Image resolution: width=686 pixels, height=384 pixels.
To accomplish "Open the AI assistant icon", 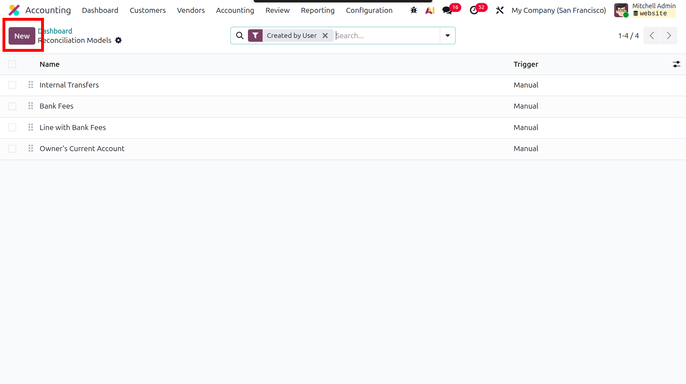I will coord(430,10).
